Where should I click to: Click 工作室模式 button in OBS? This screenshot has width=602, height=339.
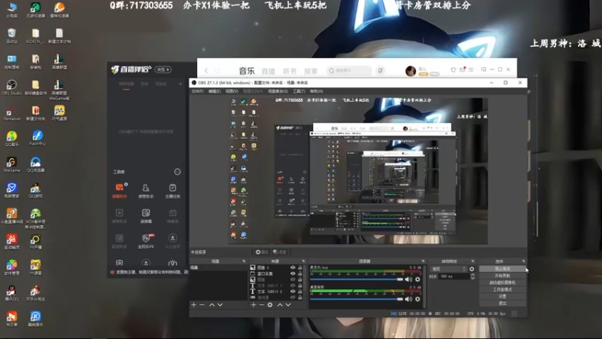[x=502, y=289]
